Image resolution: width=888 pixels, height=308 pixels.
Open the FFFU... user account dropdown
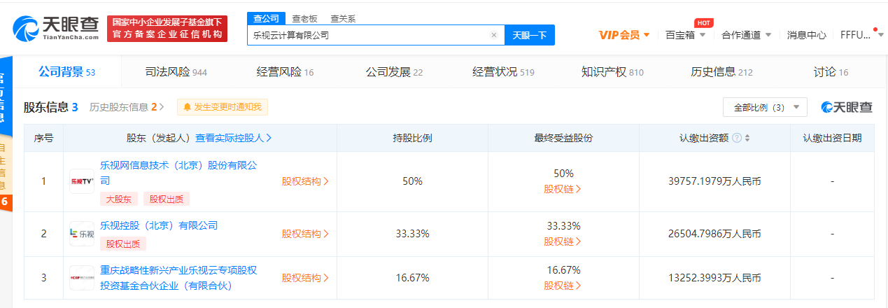pos(861,35)
